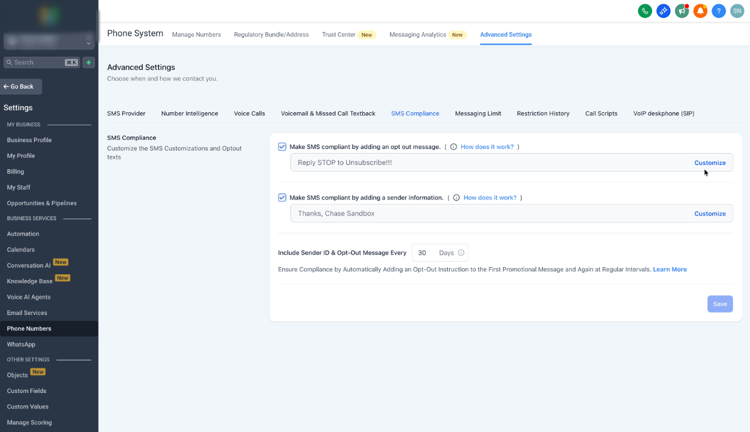Click How does it work for opt out
This screenshot has height=432, width=750.
click(x=487, y=146)
